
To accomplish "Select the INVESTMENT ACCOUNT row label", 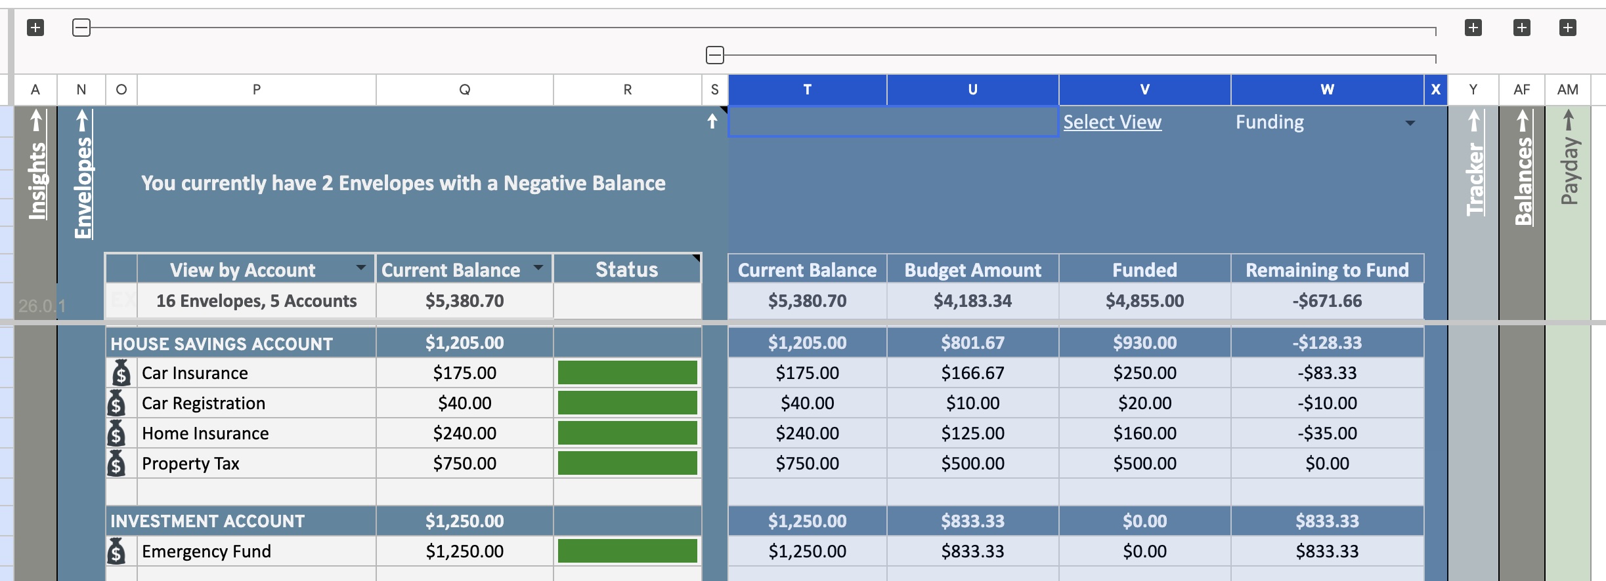I will [207, 521].
